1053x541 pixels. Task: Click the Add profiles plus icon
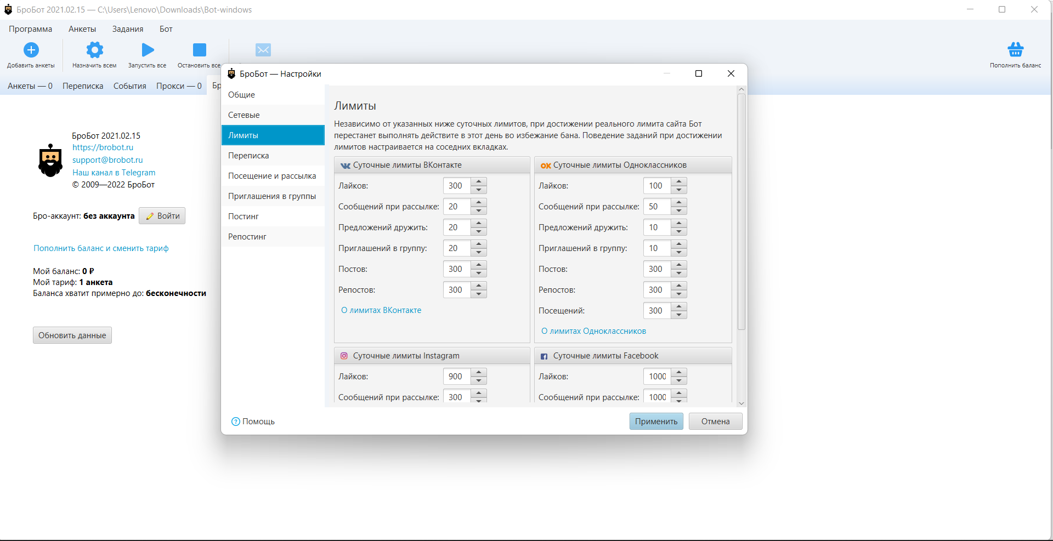[x=31, y=50]
